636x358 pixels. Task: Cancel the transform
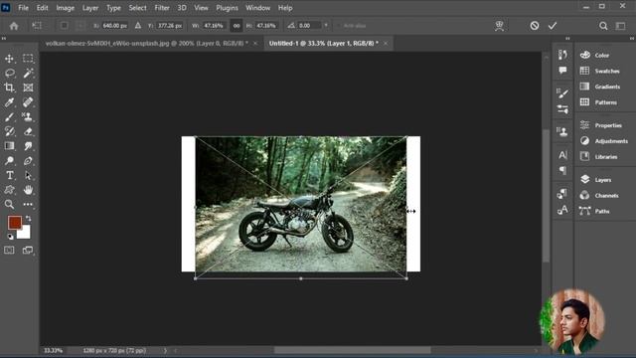(x=535, y=26)
